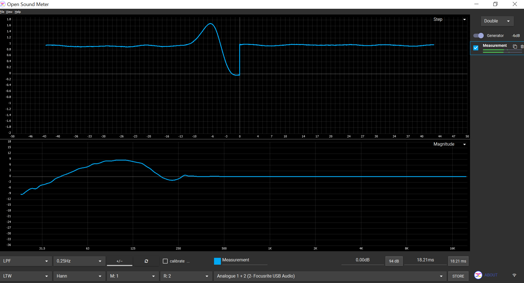Open the Double layout dropdown

[x=497, y=21]
